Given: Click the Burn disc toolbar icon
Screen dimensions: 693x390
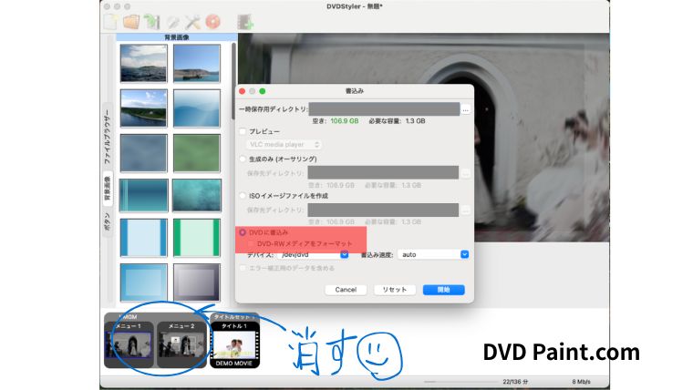Looking at the screenshot, I should pos(212,22).
